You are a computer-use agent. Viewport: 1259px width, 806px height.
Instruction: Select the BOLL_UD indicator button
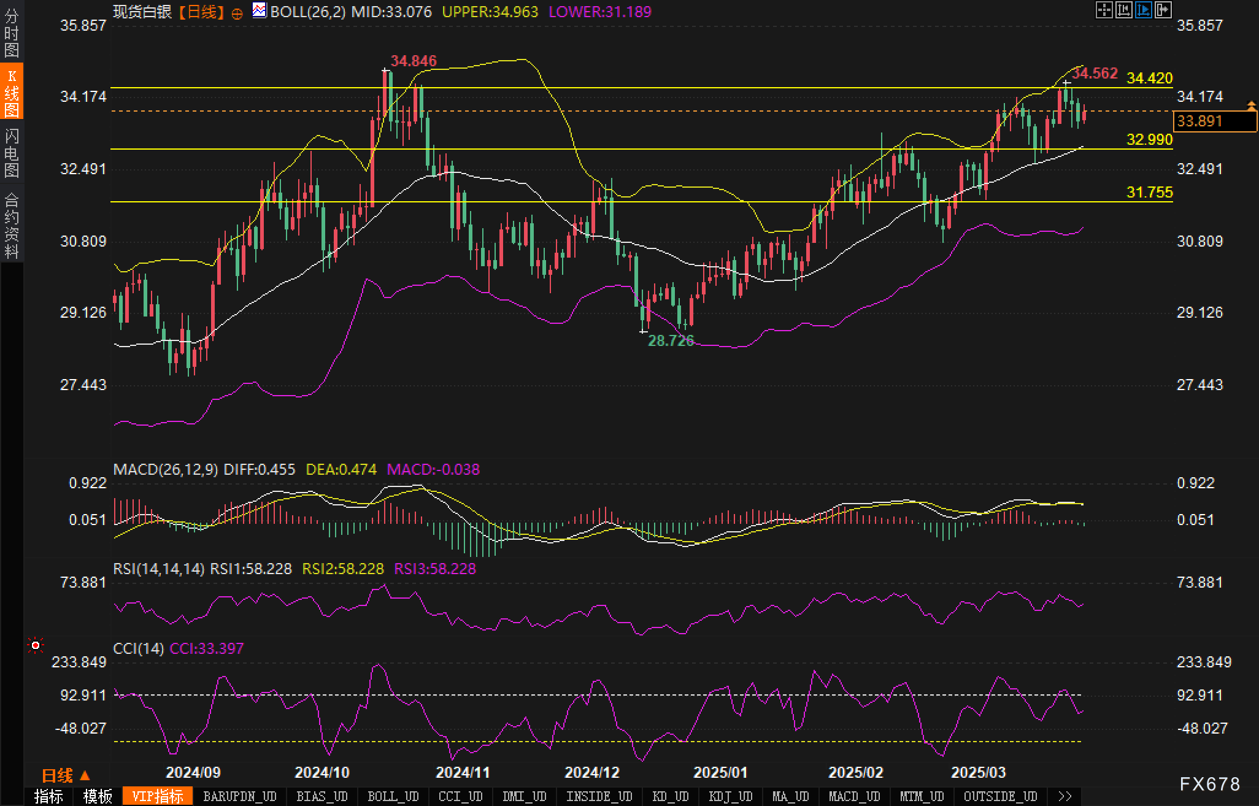click(393, 796)
